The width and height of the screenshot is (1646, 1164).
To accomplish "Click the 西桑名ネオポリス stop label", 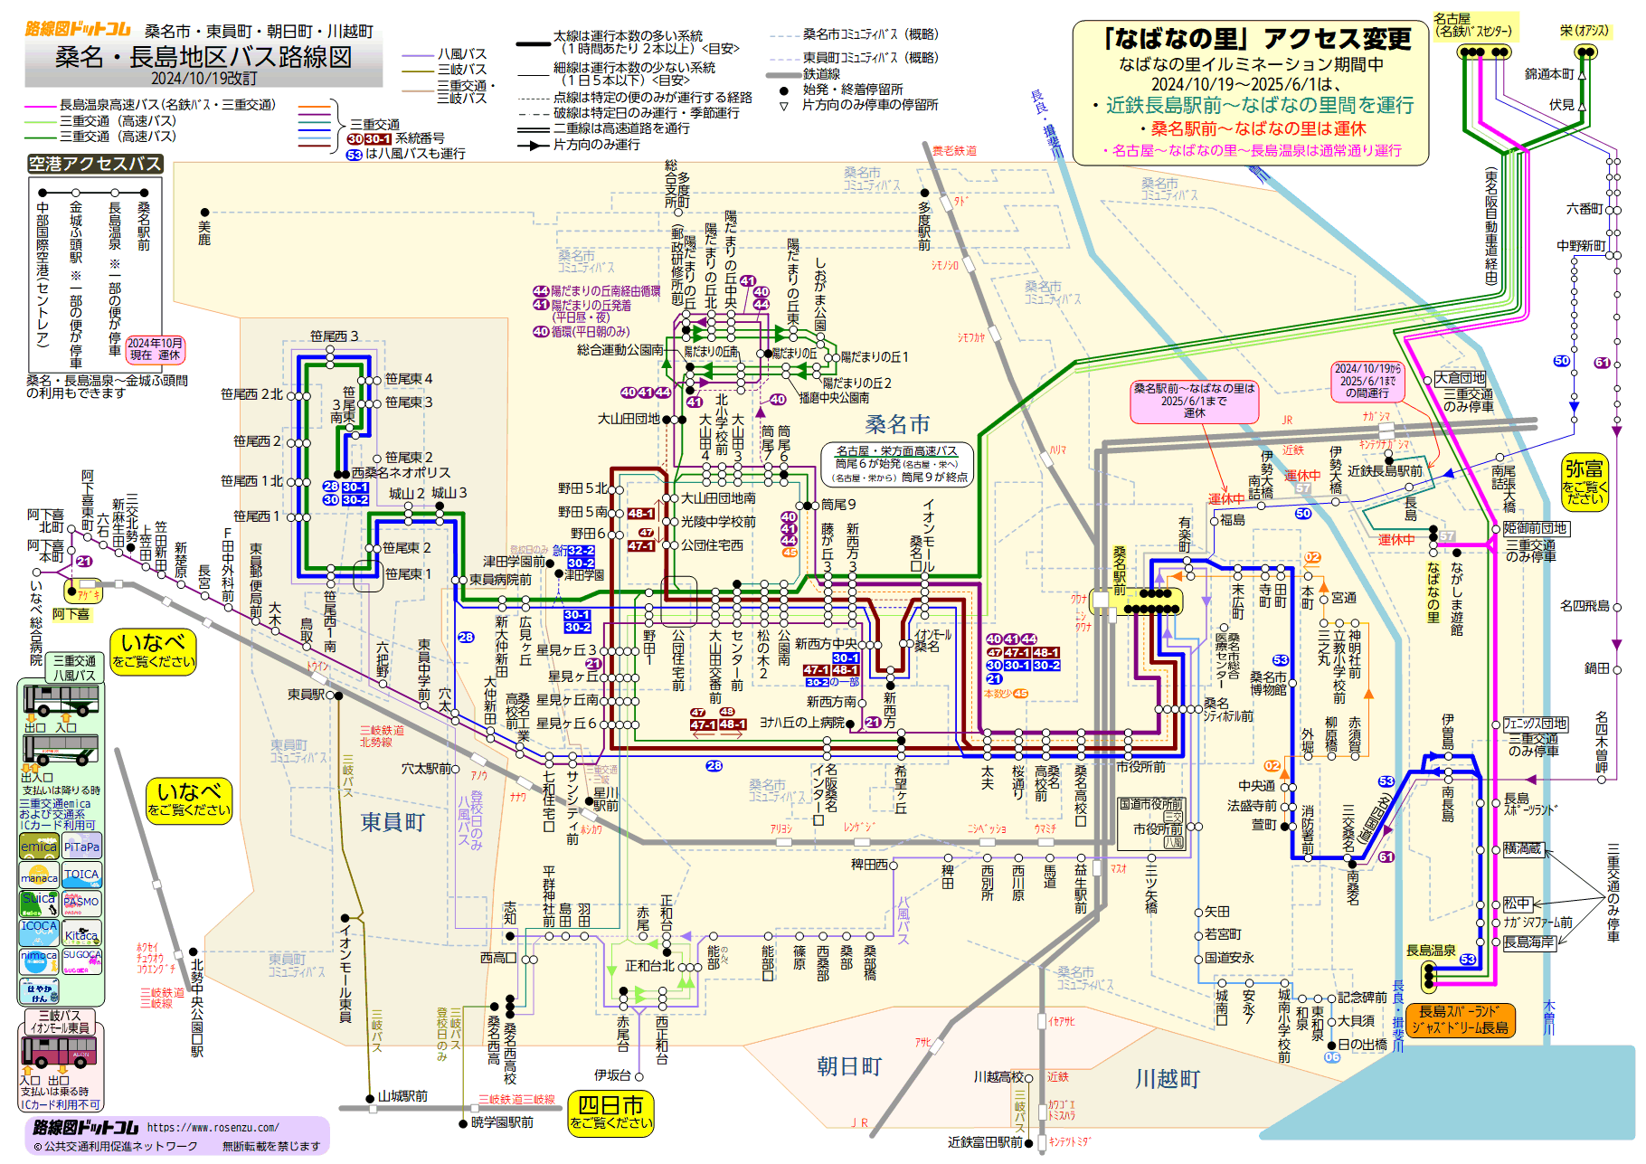I will pos(400,473).
